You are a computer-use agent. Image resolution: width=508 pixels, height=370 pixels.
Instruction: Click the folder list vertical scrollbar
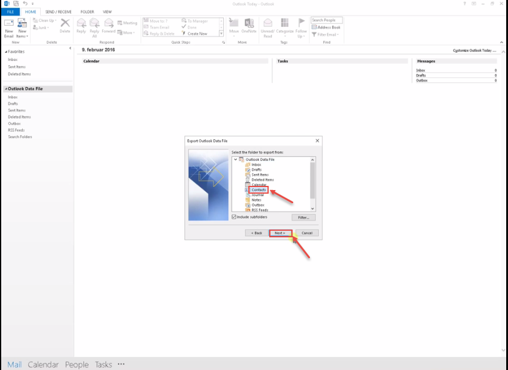(x=312, y=179)
